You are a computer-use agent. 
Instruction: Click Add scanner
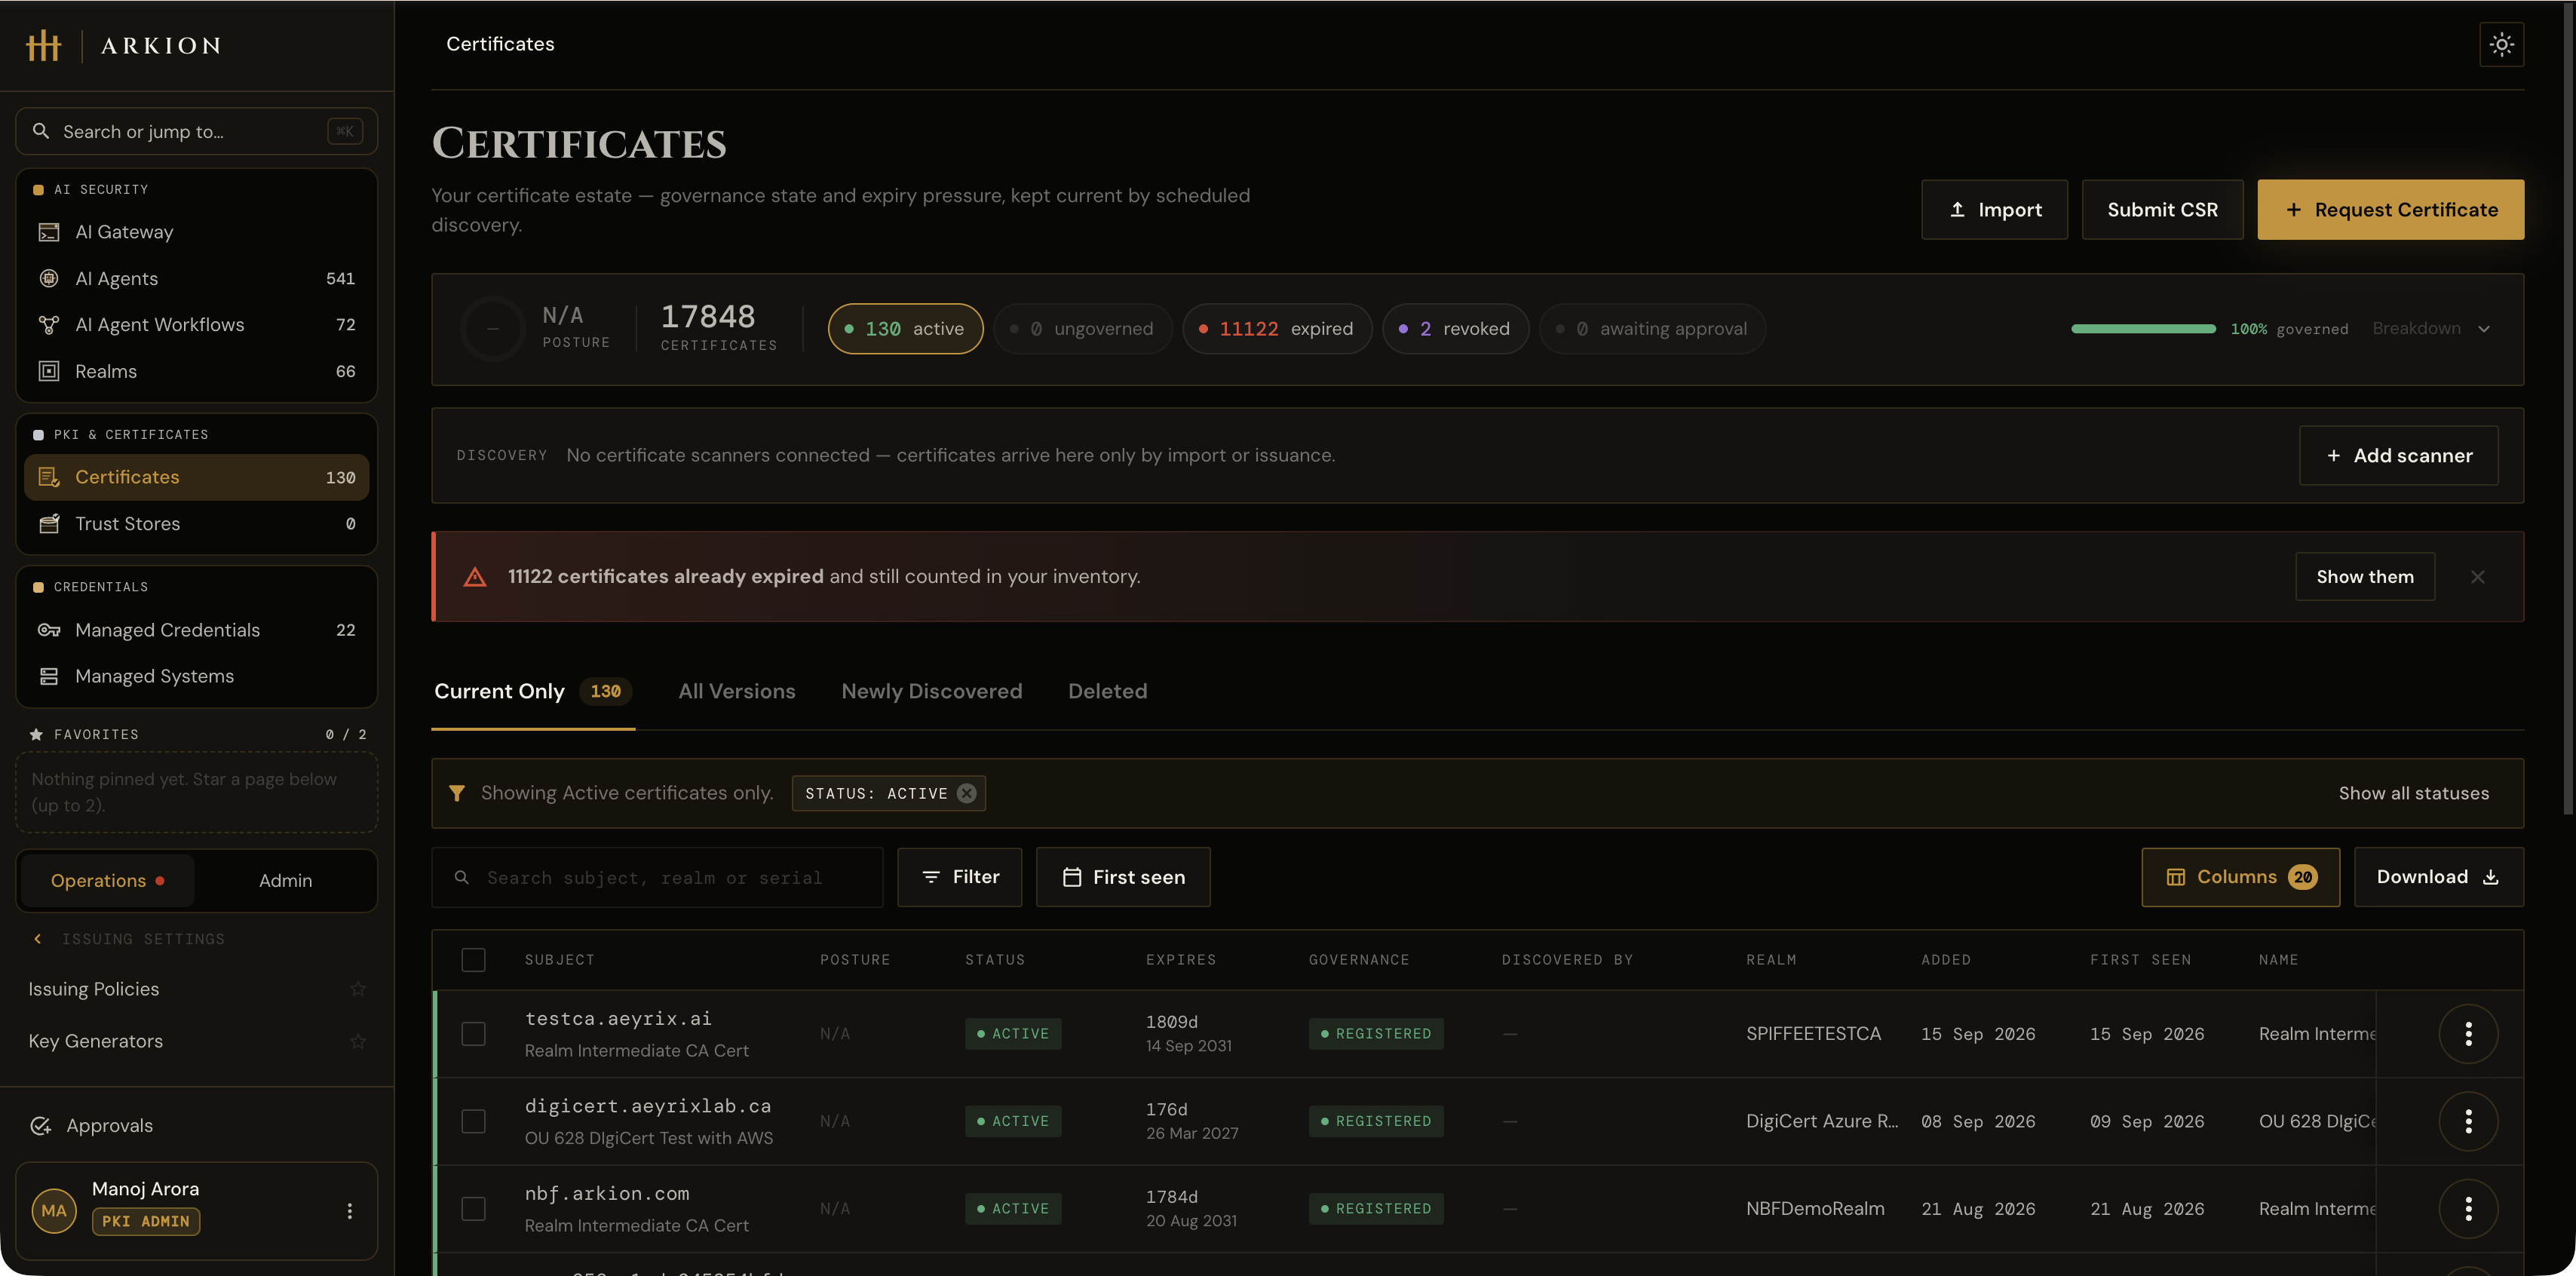coord(2398,456)
